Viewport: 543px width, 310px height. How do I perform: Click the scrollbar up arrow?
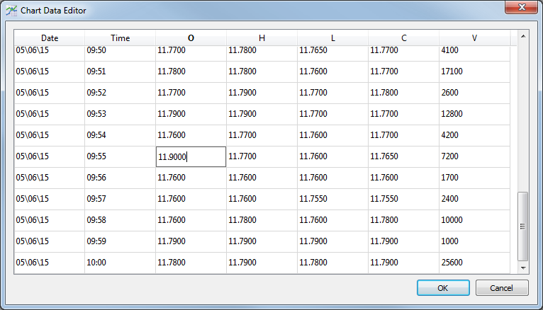[523, 35]
